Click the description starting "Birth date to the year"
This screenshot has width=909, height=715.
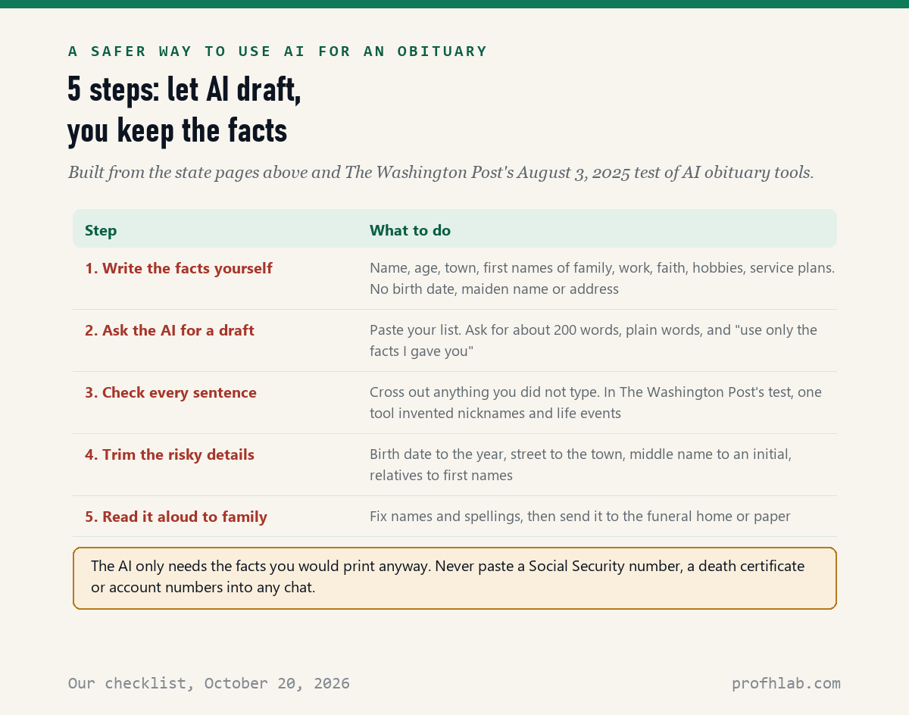tap(580, 465)
